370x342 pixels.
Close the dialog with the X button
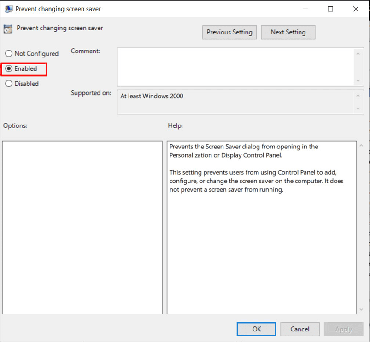click(x=356, y=9)
